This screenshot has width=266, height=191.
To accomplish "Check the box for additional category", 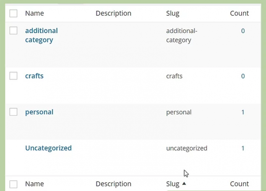I will point(13,31).
